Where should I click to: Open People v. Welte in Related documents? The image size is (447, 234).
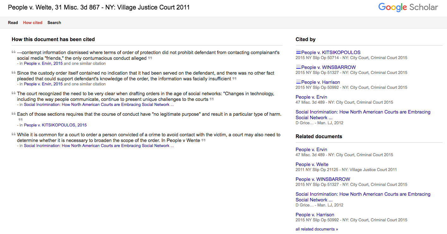(x=312, y=164)
